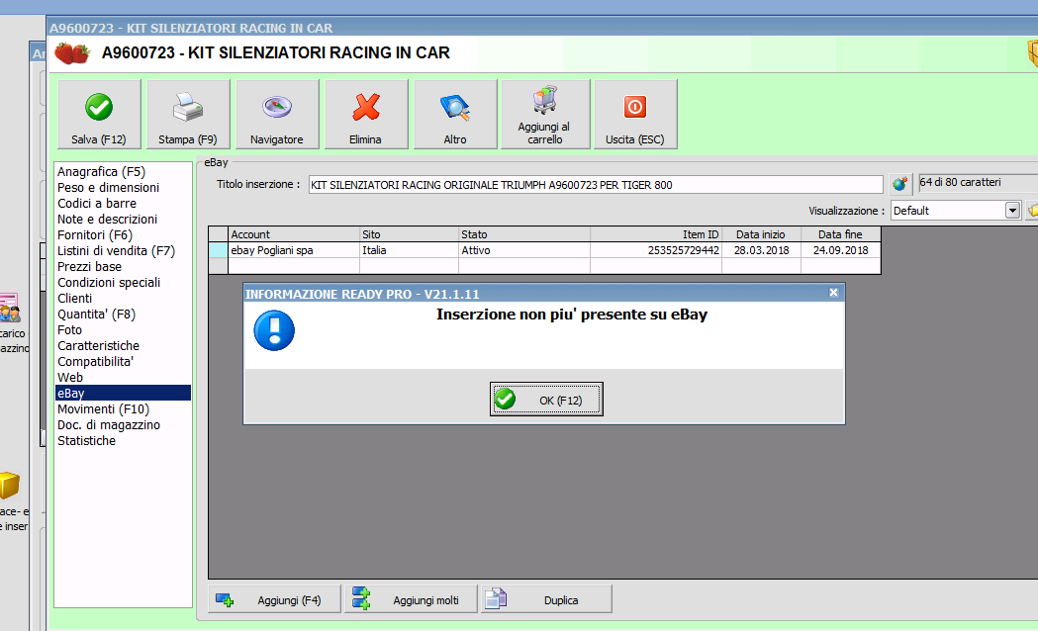
Task: Click the Stampa (F9) printer button
Action: coord(188,115)
